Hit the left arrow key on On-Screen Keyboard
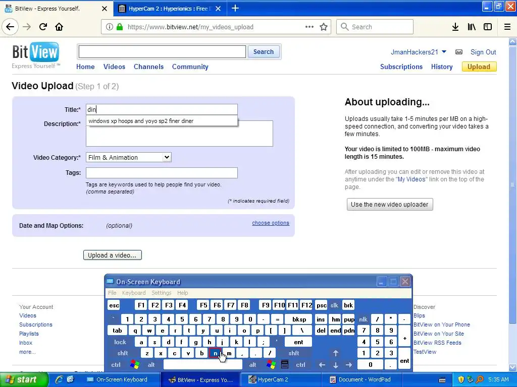 [322, 365]
